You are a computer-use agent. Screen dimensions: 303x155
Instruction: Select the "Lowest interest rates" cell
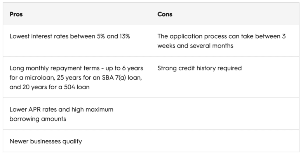point(70,36)
